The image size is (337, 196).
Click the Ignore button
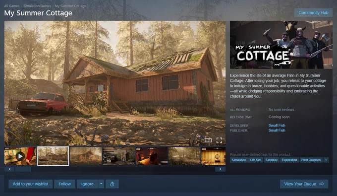pos(87,184)
